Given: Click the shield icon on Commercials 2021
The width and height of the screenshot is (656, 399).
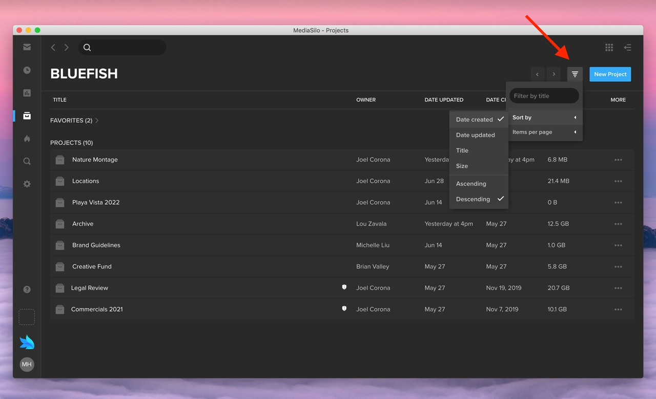Looking at the screenshot, I should [344, 309].
